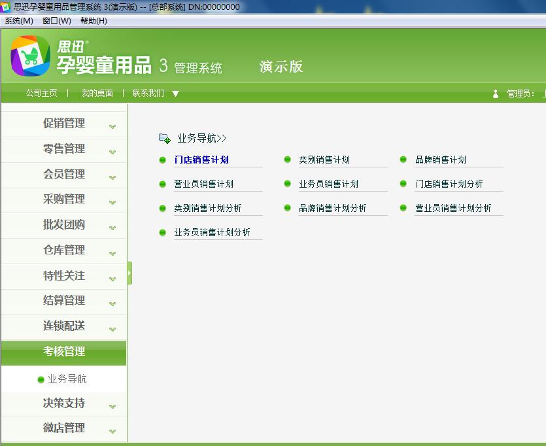The height and width of the screenshot is (446, 546).
Task: Click green bullet beside 业务员销售计划
Action: tap(287, 184)
